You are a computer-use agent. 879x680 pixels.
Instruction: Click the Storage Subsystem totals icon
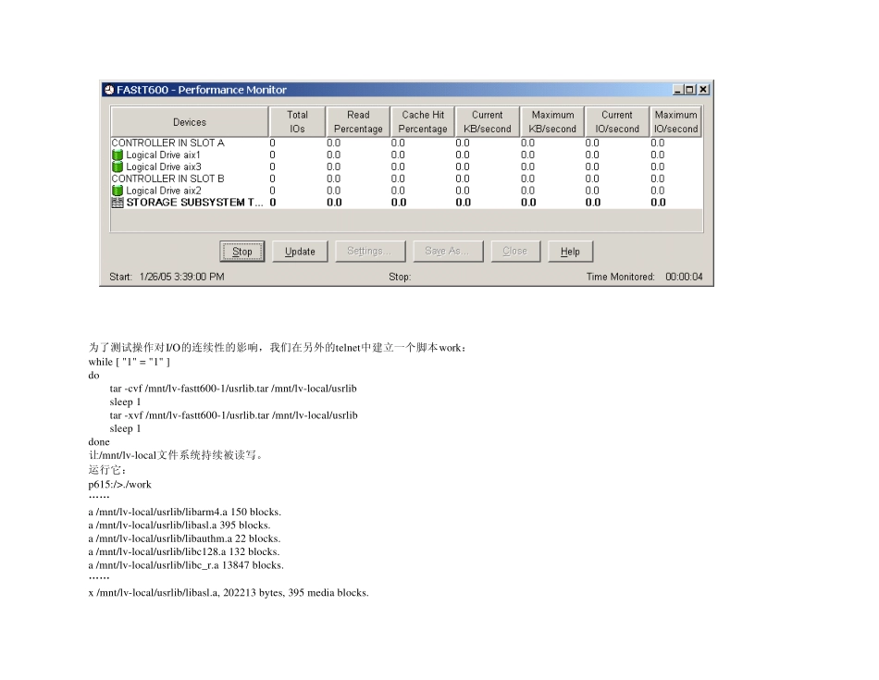click(118, 203)
